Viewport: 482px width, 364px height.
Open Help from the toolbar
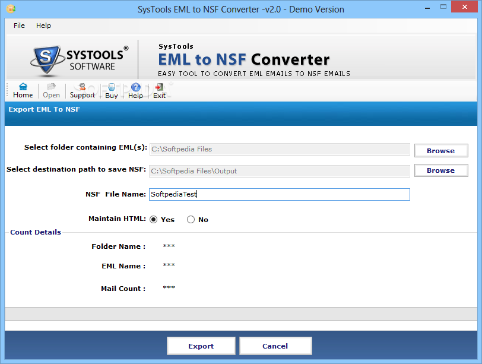coord(135,91)
